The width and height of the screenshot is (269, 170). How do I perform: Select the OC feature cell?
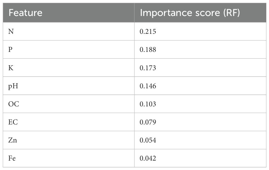click(14, 104)
